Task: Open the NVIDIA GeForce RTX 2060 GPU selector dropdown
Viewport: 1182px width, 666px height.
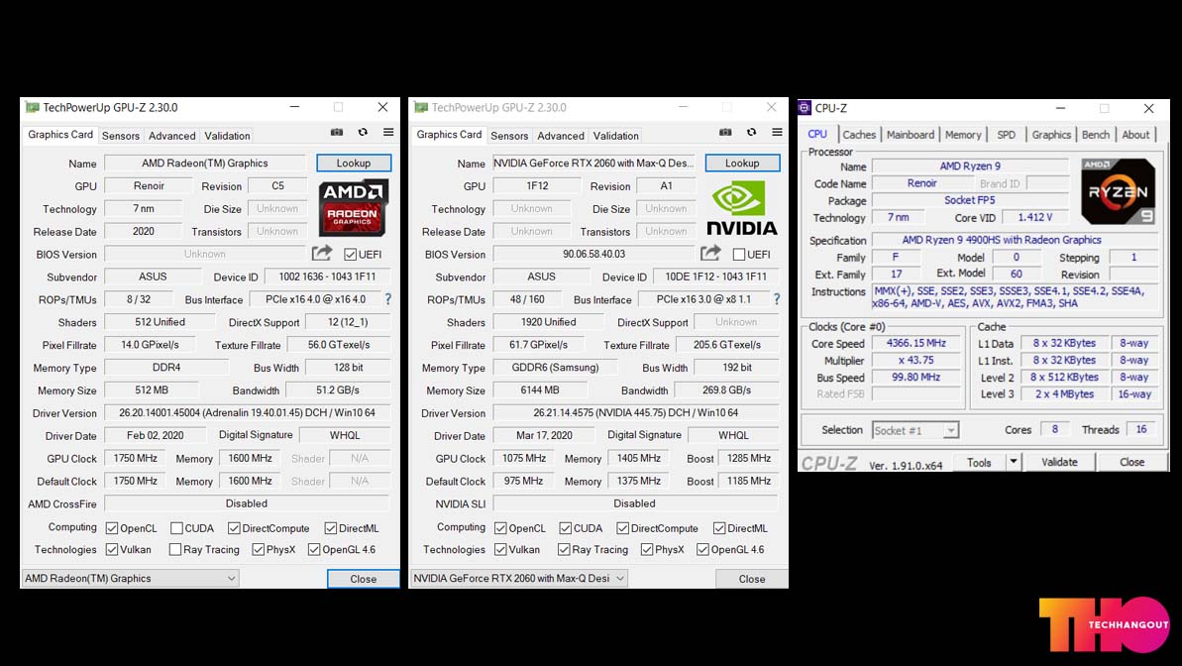Action: (x=519, y=579)
